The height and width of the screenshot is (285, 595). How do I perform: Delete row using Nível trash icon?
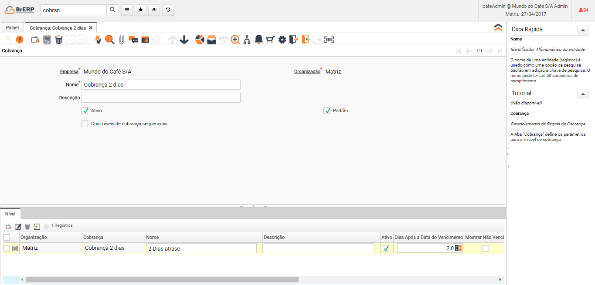click(x=27, y=227)
